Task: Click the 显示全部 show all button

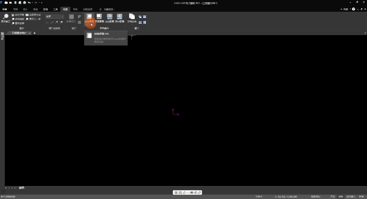Action: coord(18,23)
